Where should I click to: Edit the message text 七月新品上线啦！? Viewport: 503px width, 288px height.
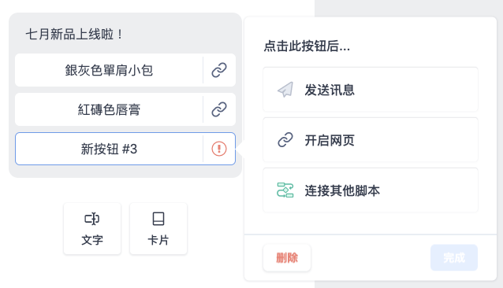[74, 35]
